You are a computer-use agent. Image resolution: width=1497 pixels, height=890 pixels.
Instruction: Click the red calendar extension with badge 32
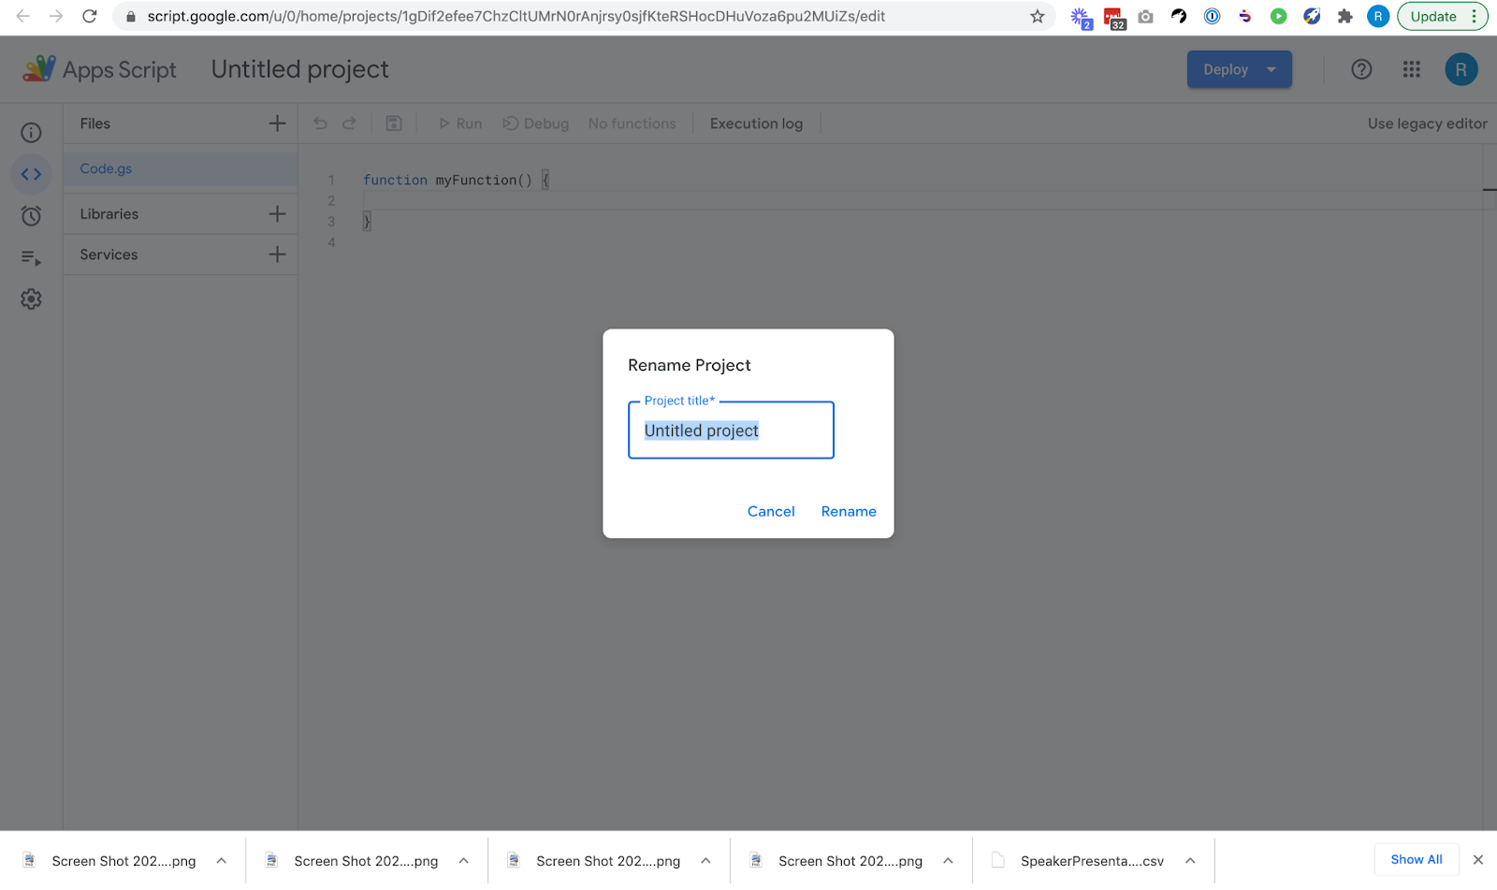click(x=1113, y=18)
